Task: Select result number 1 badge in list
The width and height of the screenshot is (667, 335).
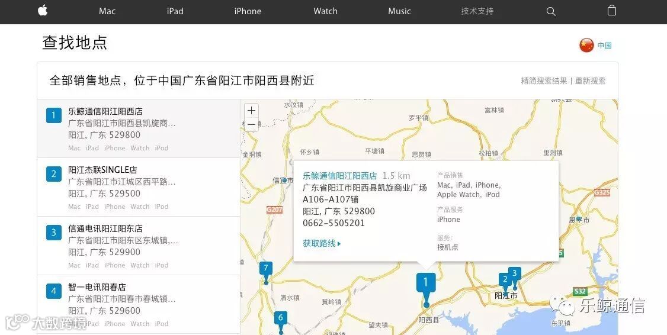Action: pyautogui.click(x=53, y=115)
